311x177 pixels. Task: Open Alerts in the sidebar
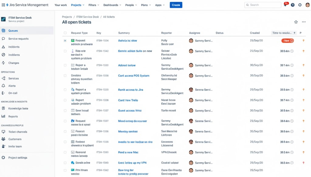(12, 86)
